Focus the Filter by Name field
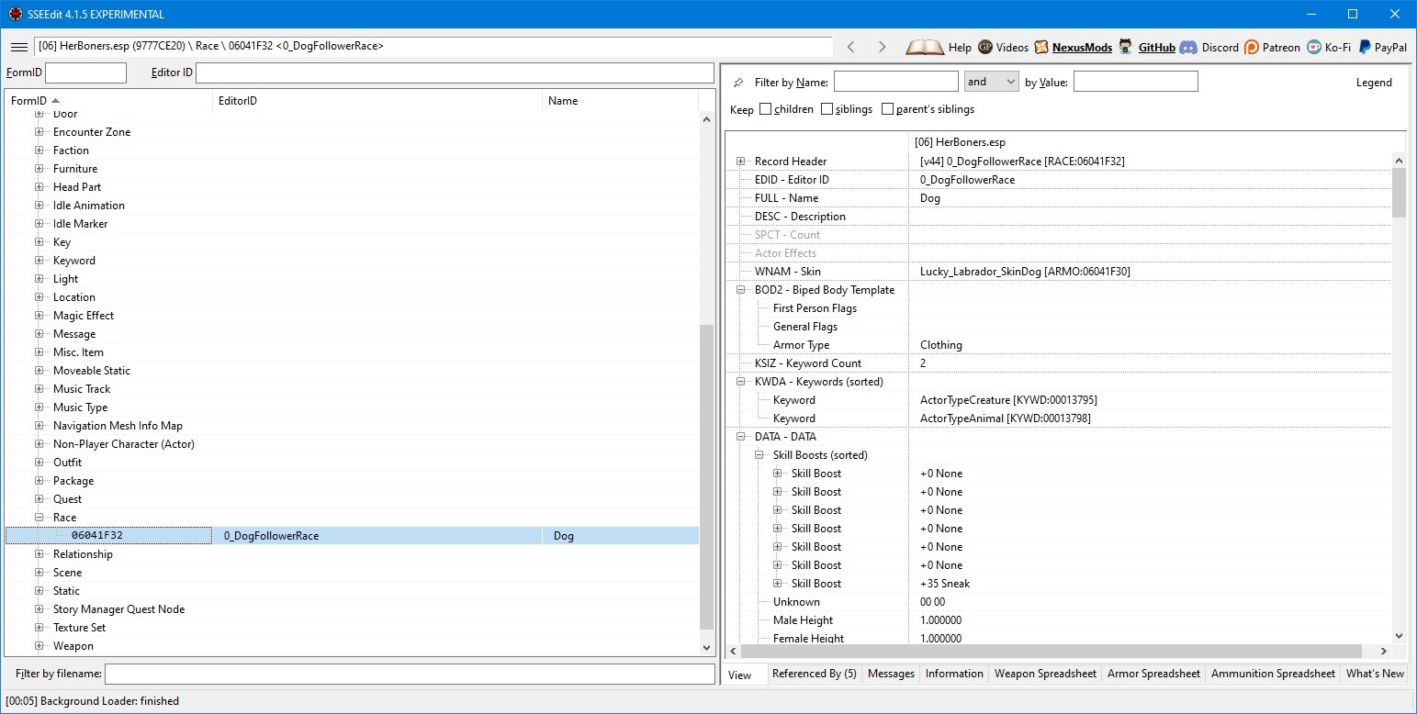The image size is (1417, 714). 895,82
